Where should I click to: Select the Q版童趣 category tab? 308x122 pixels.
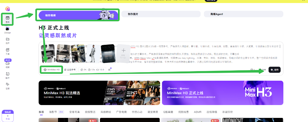tap(168, 112)
